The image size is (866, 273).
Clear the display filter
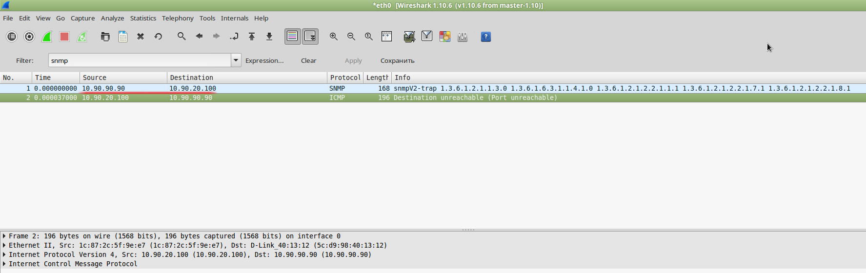click(308, 60)
